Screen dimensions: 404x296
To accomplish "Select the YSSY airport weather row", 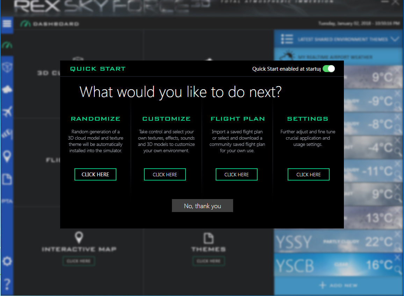I will (x=338, y=242).
